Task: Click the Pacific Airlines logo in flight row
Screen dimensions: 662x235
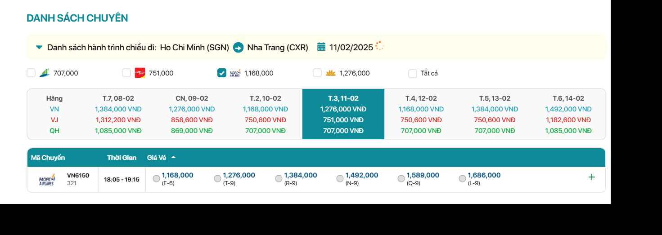Action: (47, 180)
